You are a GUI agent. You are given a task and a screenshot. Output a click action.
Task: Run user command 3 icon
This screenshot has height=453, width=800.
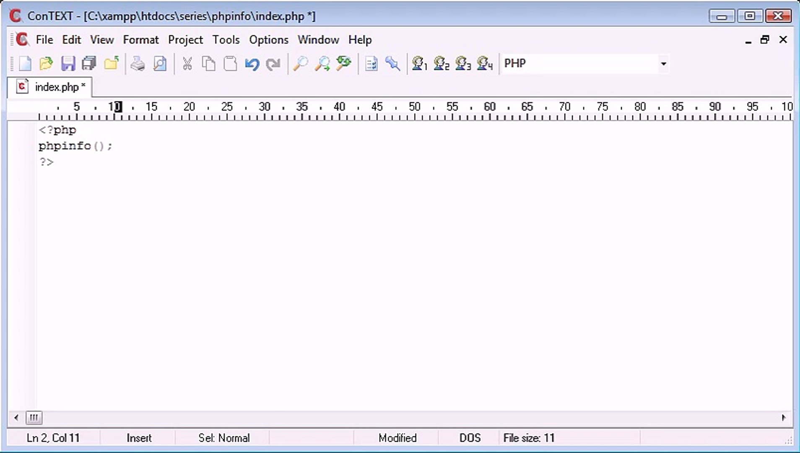pos(463,64)
